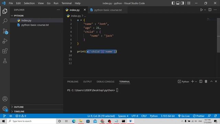Open the Selection menu

click(29, 3)
